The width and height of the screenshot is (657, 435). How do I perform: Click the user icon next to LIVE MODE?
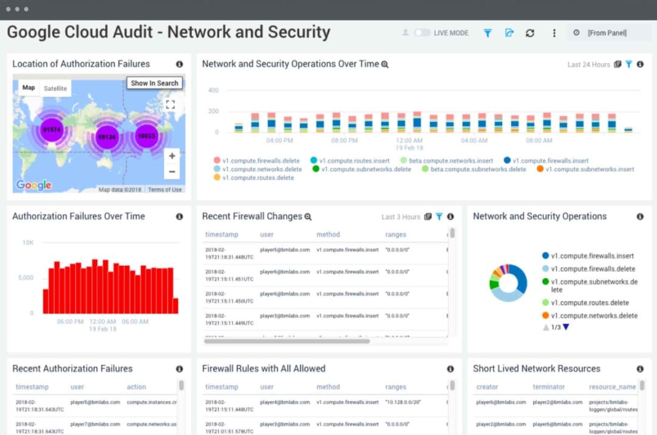pyautogui.click(x=405, y=32)
